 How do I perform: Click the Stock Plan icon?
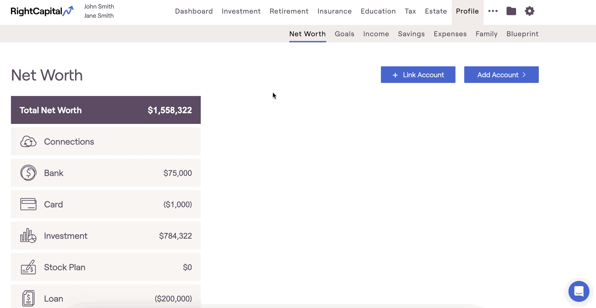click(28, 267)
